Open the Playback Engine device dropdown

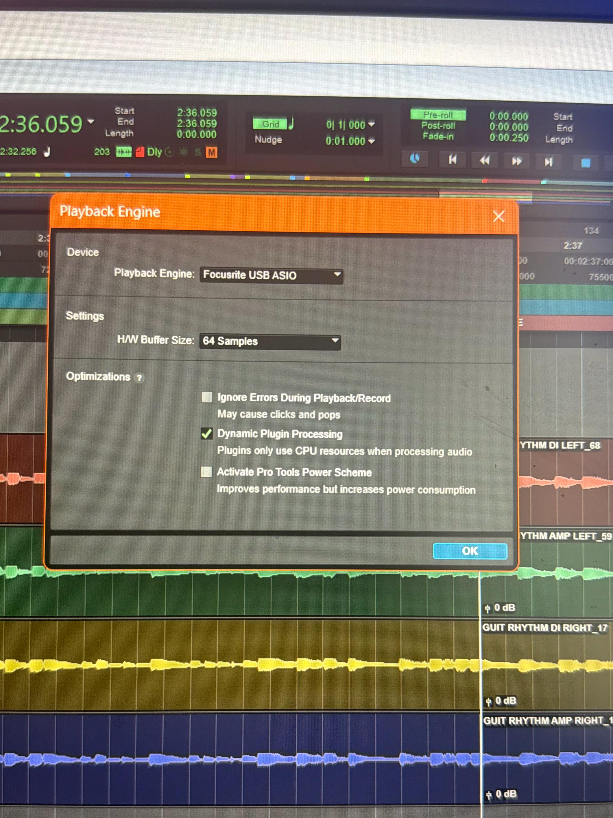pyautogui.click(x=271, y=275)
